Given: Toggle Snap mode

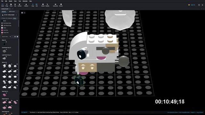Looking at the screenshot, I should [33, 5].
